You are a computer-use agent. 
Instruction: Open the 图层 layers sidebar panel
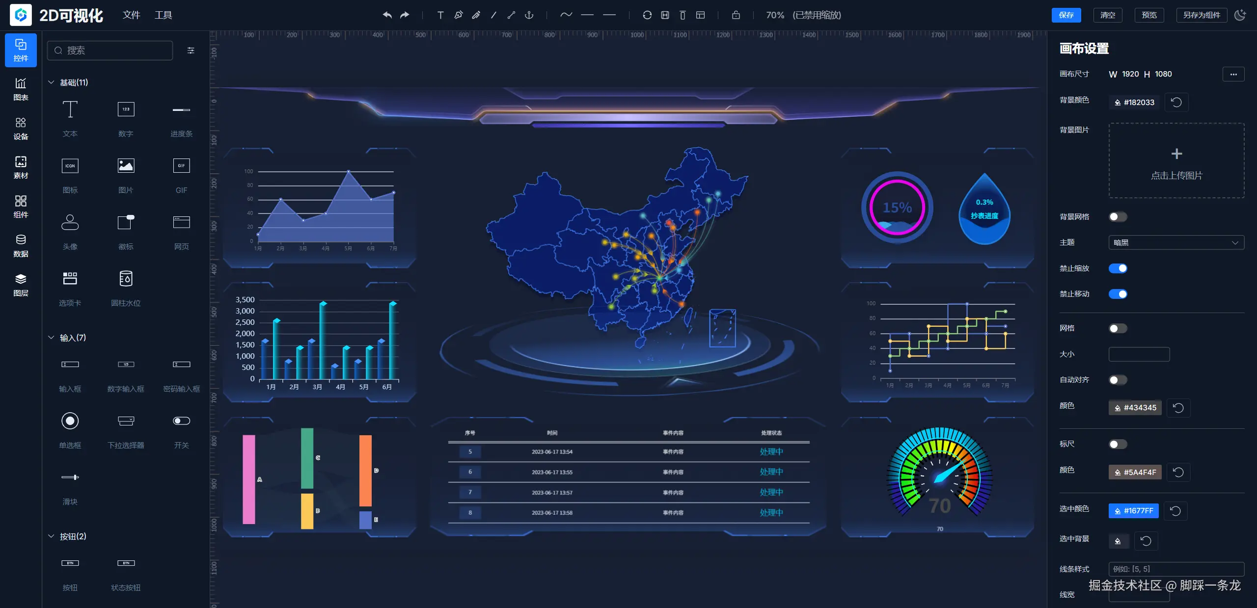[x=21, y=285]
